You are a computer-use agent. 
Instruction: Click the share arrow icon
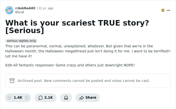81,98
